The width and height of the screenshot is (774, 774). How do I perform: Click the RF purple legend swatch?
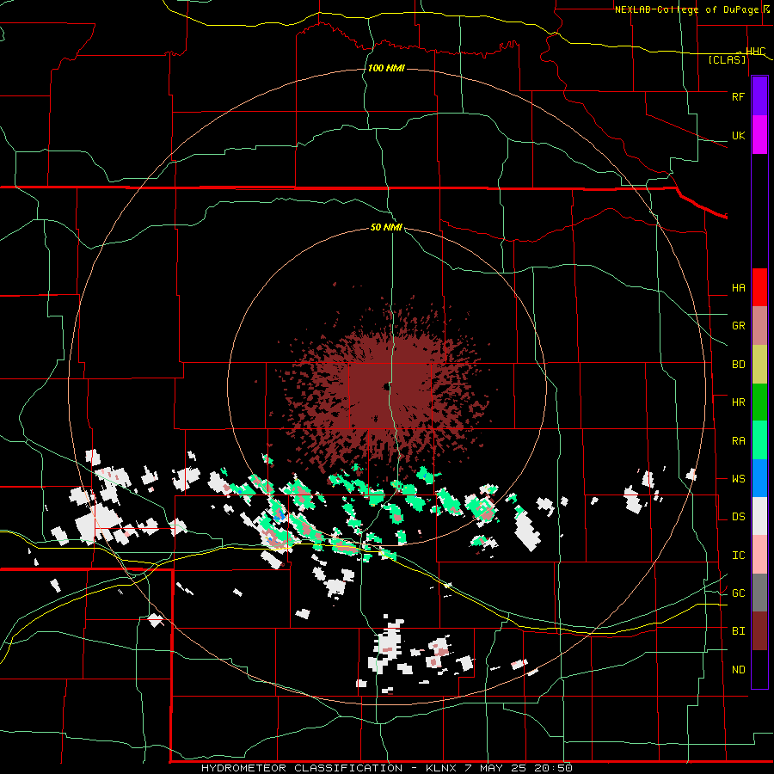[759, 96]
